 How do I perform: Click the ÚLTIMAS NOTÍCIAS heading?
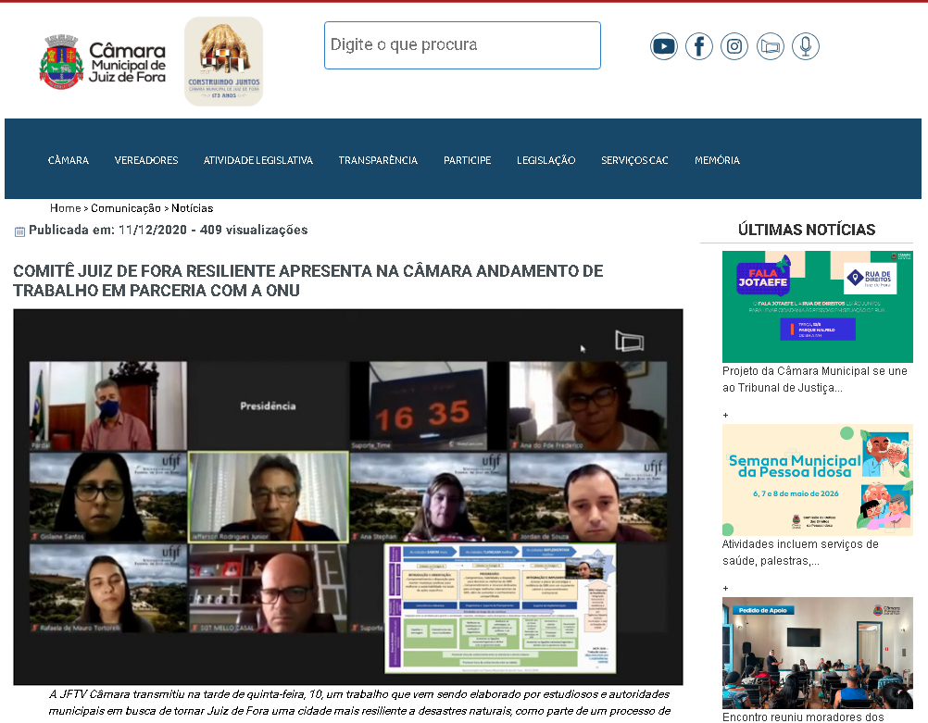pyautogui.click(x=806, y=230)
